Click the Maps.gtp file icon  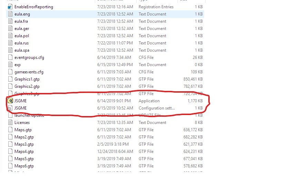[x=10, y=130]
